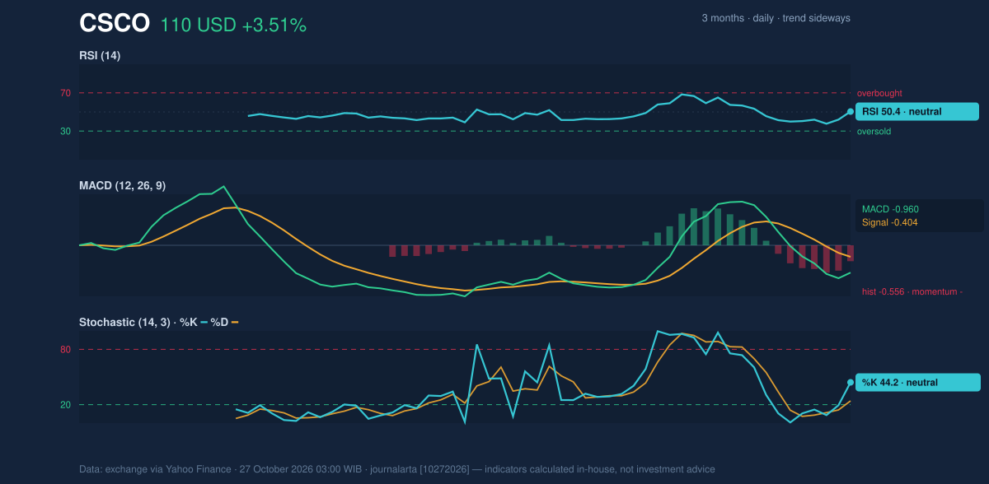Screen dimensions: 989x484
Task: Click the Stochastic 20 axis label
Action: pyautogui.click(x=65, y=405)
